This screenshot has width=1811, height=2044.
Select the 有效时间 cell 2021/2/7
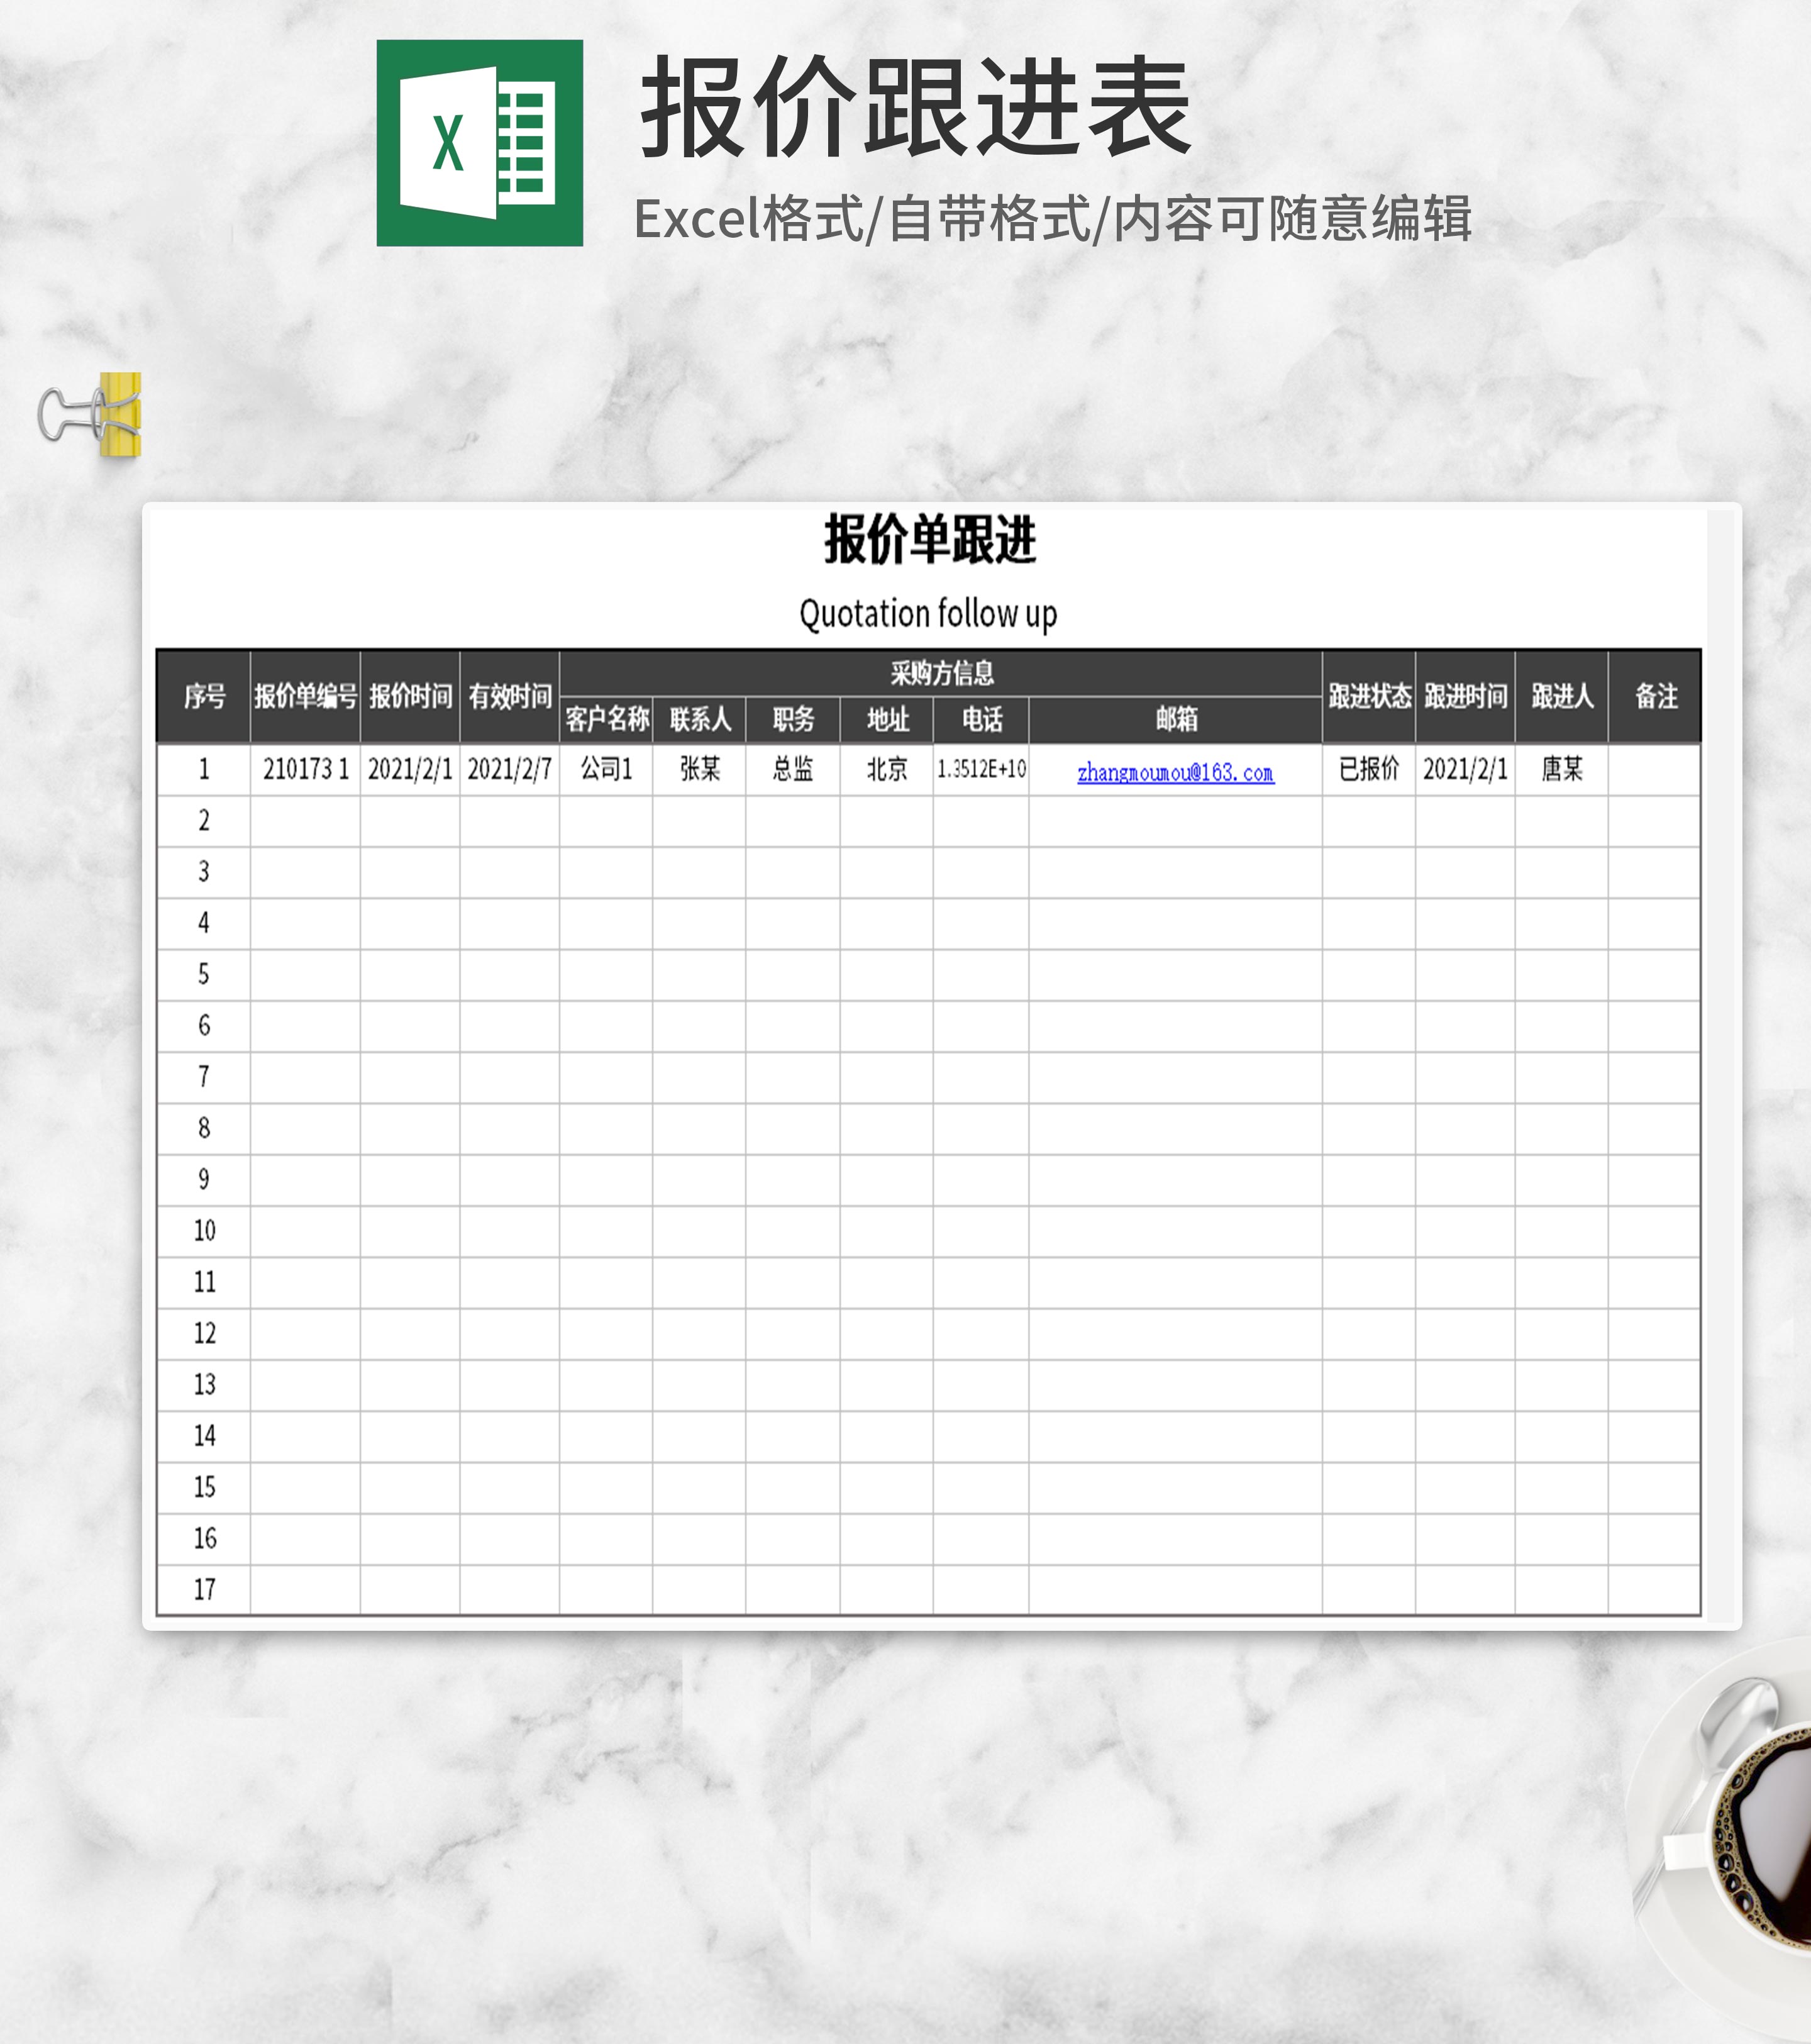pyautogui.click(x=509, y=769)
